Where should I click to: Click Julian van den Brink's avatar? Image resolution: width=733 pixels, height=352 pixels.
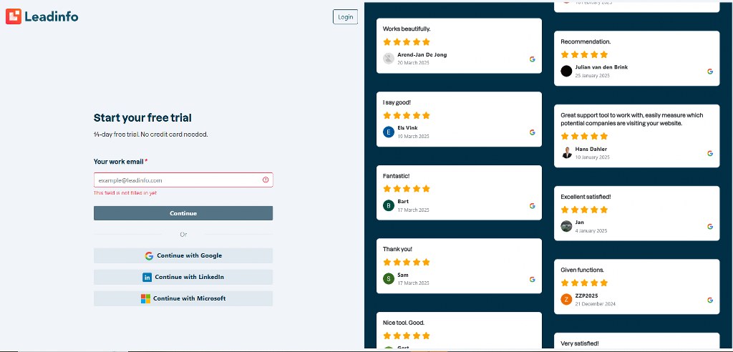point(566,71)
